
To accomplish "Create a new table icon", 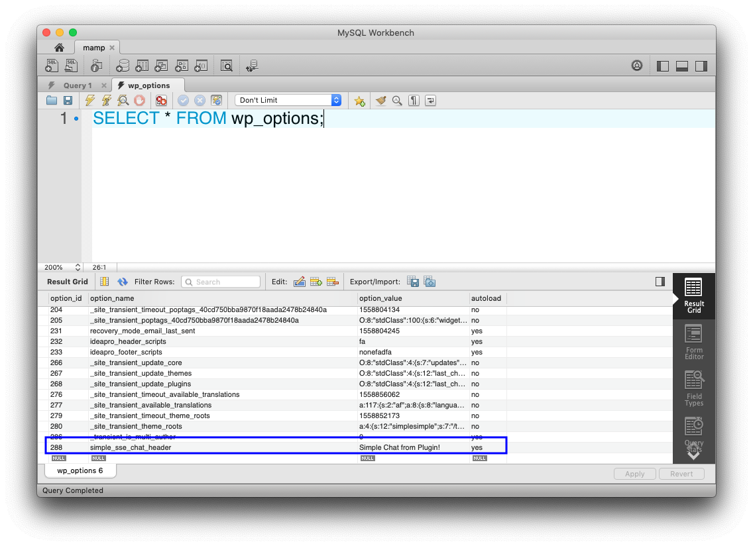I will (x=142, y=66).
